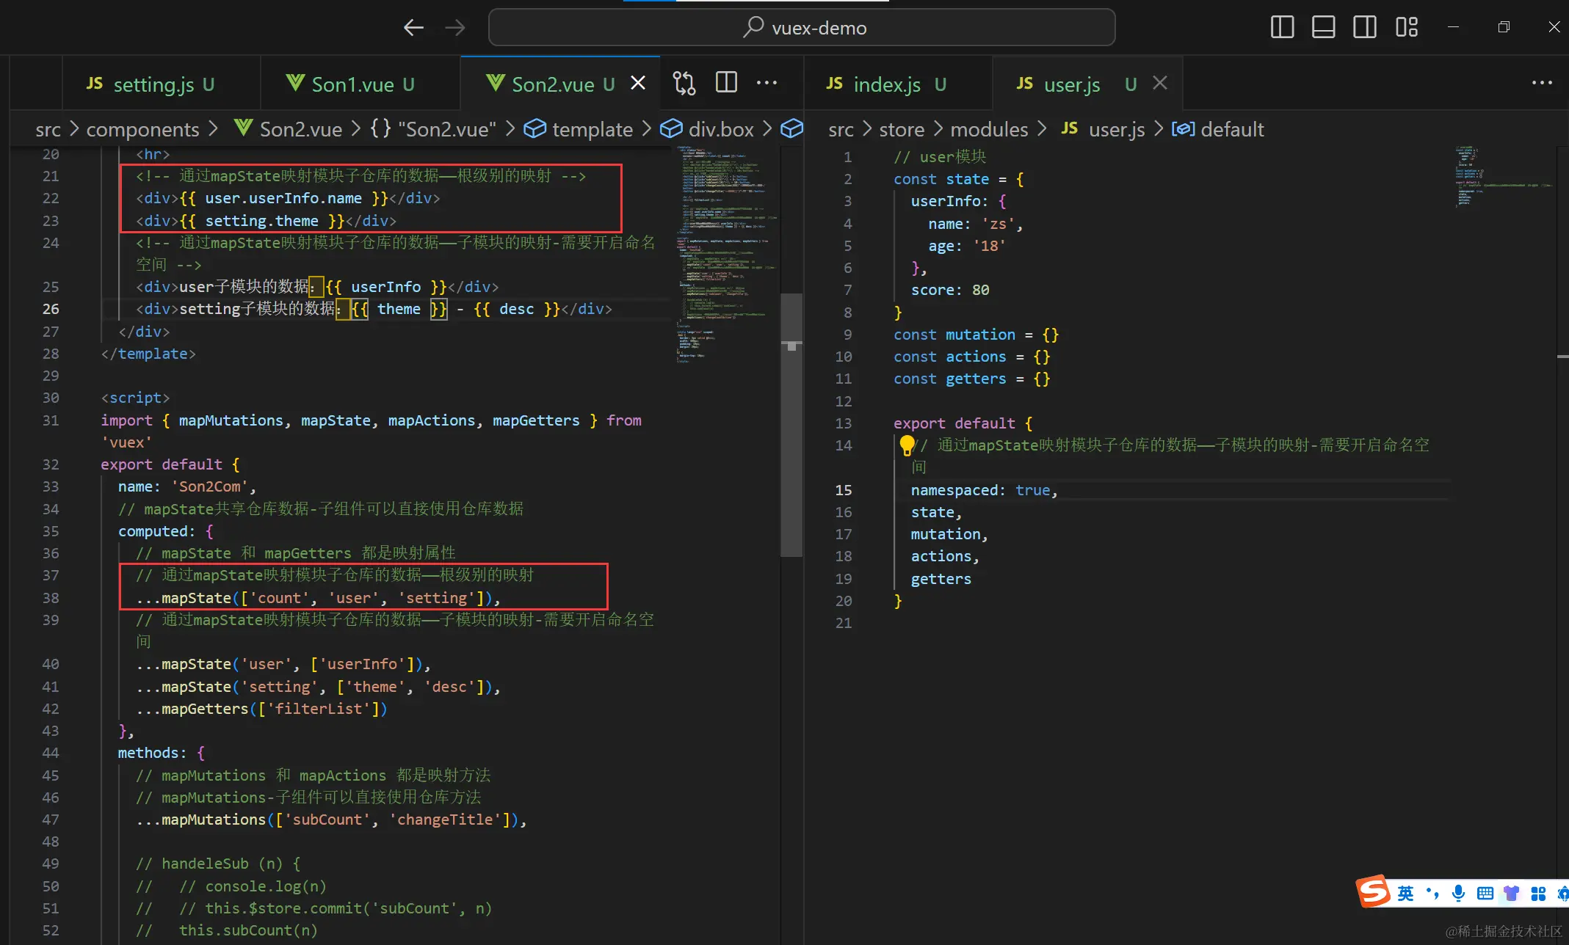Click the opening script tag line
Viewport: 1569px width, 945px height.
[135, 398]
